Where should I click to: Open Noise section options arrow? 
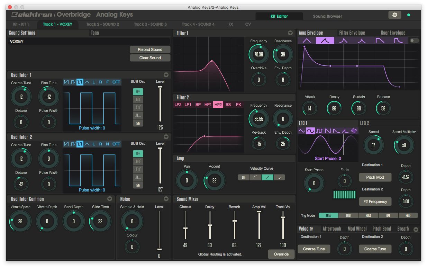166,199
